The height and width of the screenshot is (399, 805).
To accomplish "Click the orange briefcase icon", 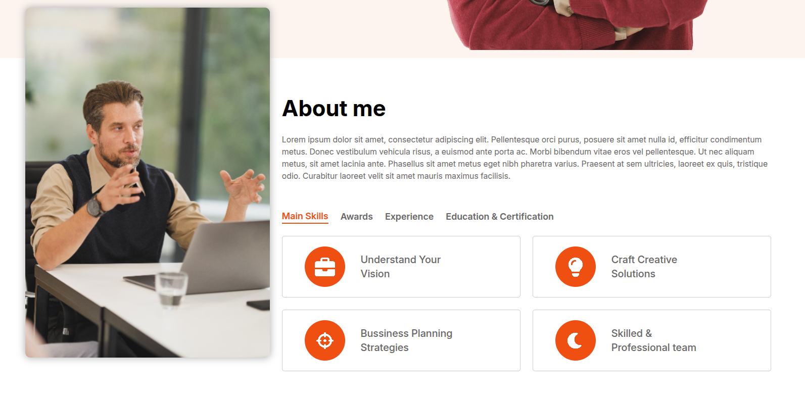I will 325,267.
